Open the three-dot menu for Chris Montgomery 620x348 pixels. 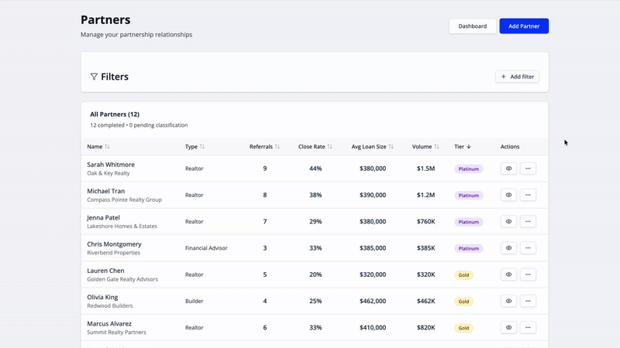tap(528, 248)
